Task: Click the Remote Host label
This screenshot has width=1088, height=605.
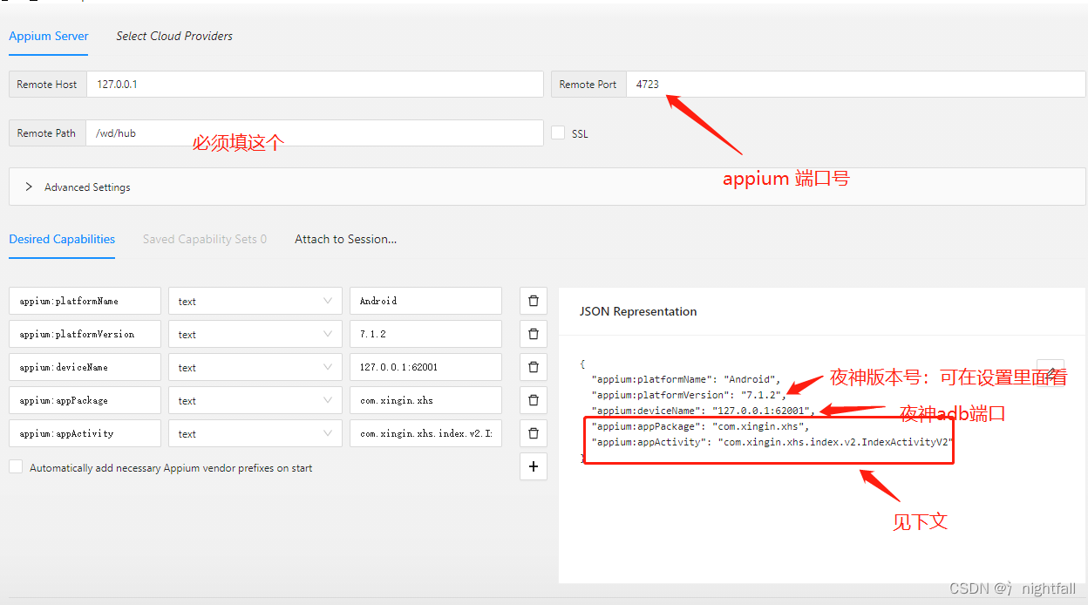Action: 47,85
